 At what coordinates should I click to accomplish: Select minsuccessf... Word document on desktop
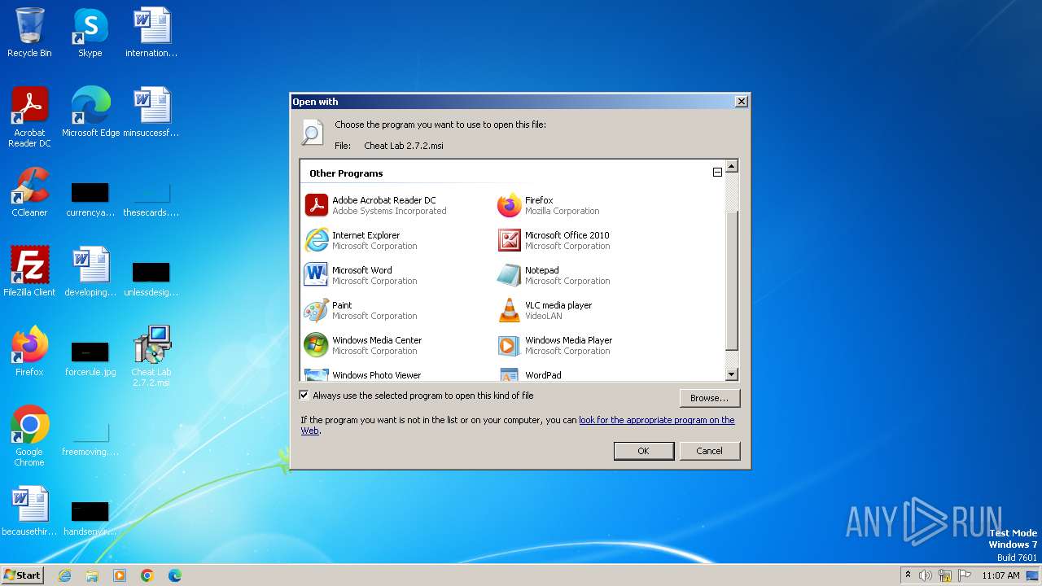point(151,112)
